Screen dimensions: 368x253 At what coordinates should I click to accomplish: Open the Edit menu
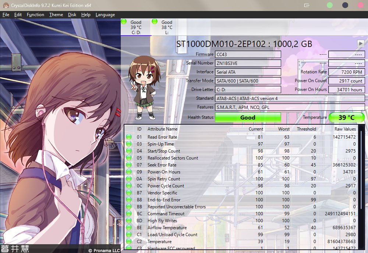pyautogui.click(x=18, y=15)
